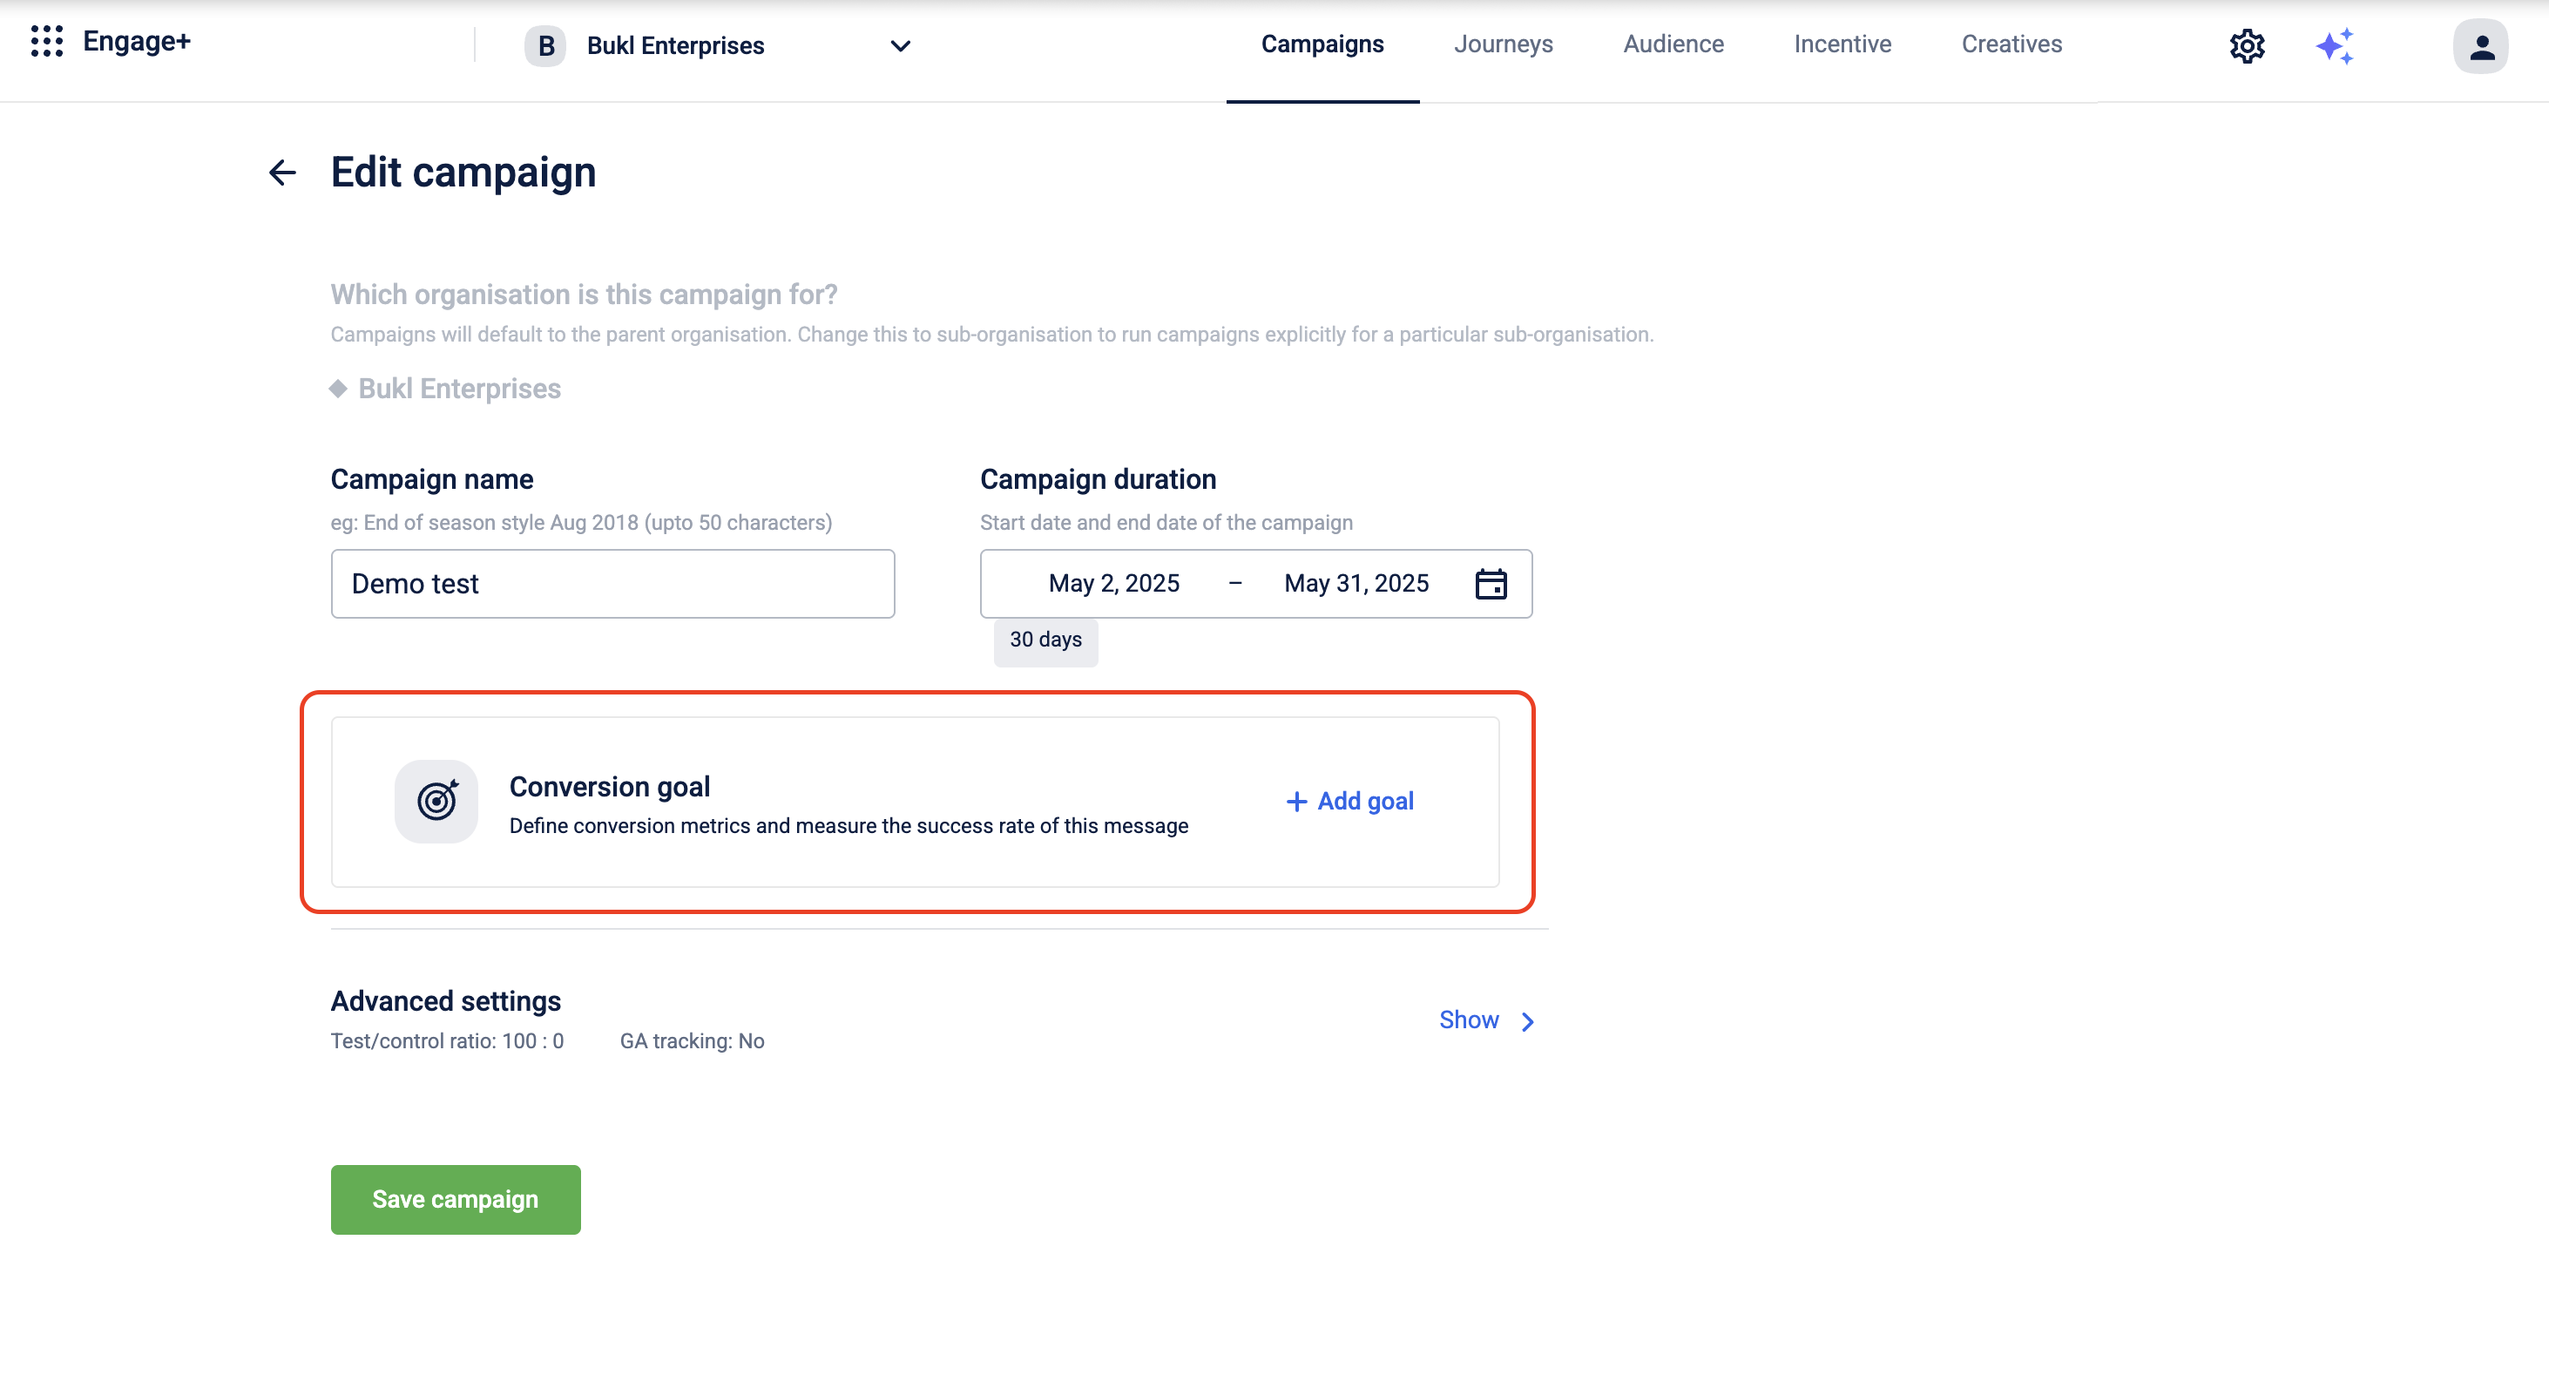Open the user profile avatar

[2479, 45]
